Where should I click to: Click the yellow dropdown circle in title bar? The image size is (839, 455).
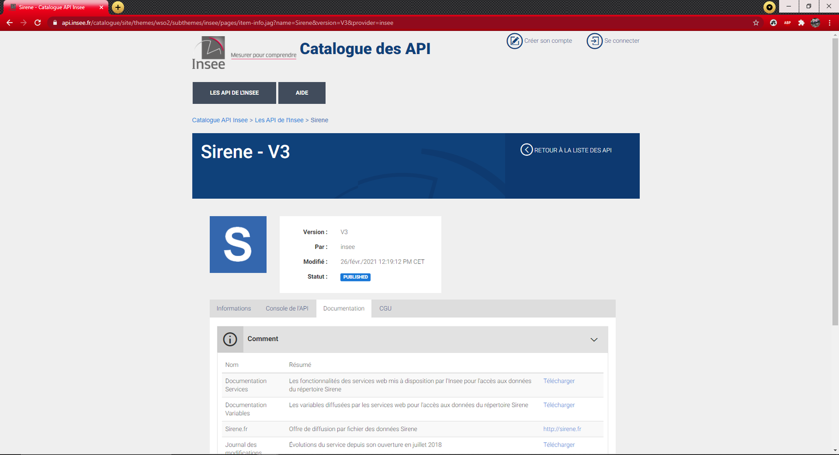coord(769,7)
